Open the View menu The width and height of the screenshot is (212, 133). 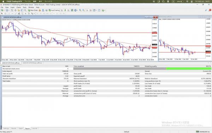7,7
